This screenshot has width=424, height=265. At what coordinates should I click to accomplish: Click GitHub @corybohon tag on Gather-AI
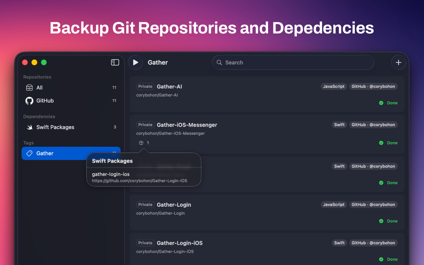(x=373, y=86)
